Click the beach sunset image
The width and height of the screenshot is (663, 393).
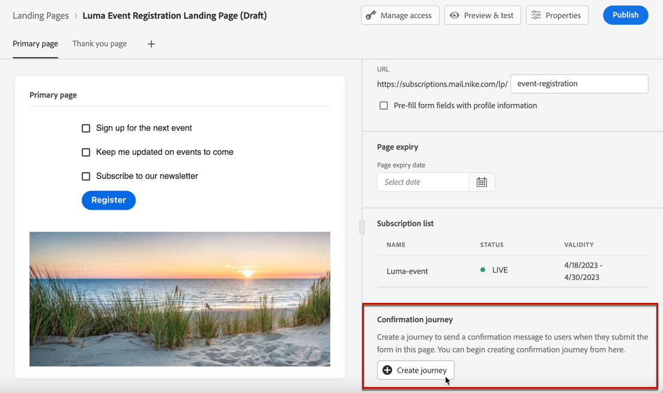(x=180, y=299)
